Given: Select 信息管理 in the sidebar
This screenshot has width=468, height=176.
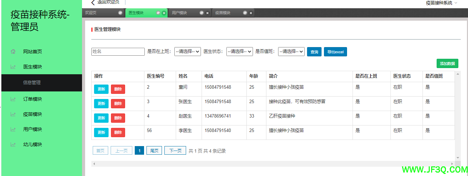Looking at the screenshot, I should tap(32, 82).
